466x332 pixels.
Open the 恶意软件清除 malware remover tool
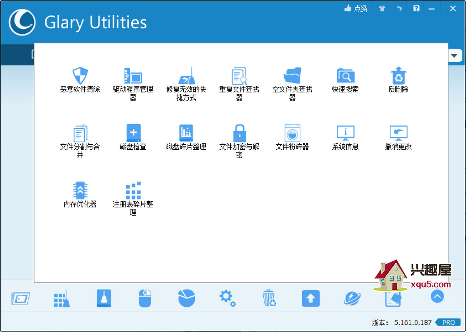[x=80, y=80]
